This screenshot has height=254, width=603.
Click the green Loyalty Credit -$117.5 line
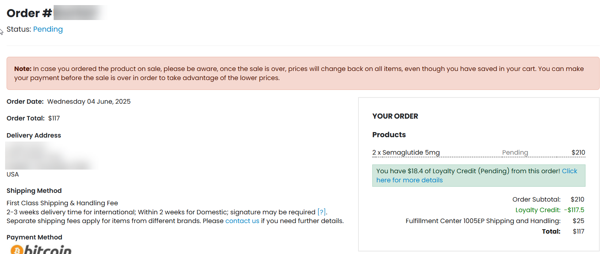coord(549,210)
